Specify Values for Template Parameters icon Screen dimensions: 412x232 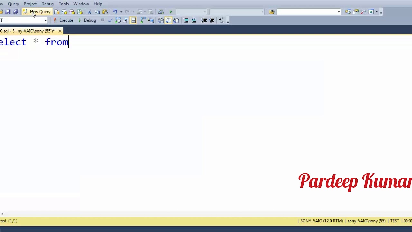221,20
